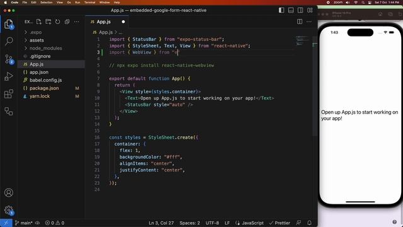Split the editor to the right
Image resolution: width=403 pixels, height=227 pixels.
(300, 22)
